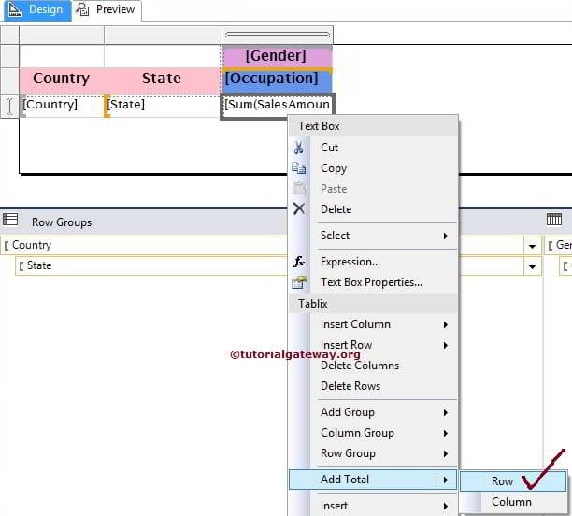Viewport: 572px width, 516px height.
Task: Open the Add Total submenu
Action: pyautogui.click(x=373, y=480)
